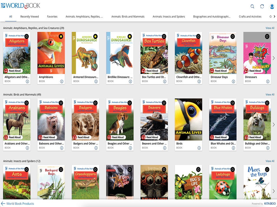Viewport: 277px width, 207px height.
Task: Open info icon for Armored Dinosaurs
Action: [96, 81]
